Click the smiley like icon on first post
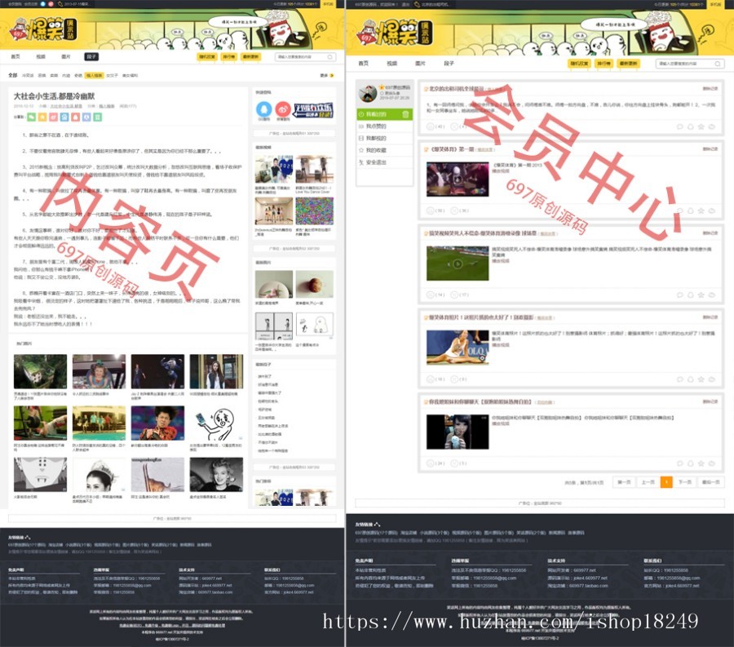The width and height of the screenshot is (734, 647). pos(430,126)
